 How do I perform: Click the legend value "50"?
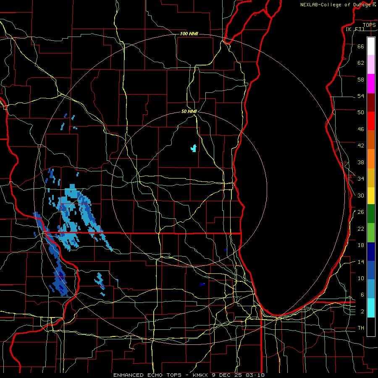pyautogui.click(x=361, y=112)
